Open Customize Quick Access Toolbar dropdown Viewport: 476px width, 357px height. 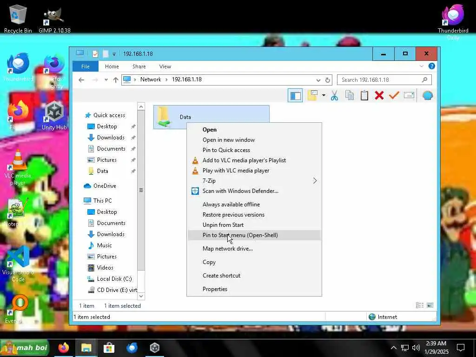click(114, 54)
